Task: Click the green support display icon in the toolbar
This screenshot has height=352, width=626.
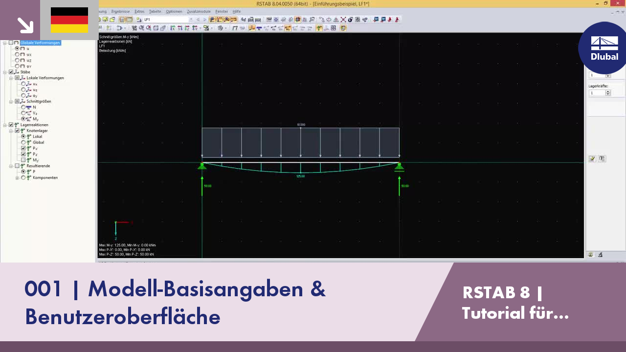Action: click(318, 28)
